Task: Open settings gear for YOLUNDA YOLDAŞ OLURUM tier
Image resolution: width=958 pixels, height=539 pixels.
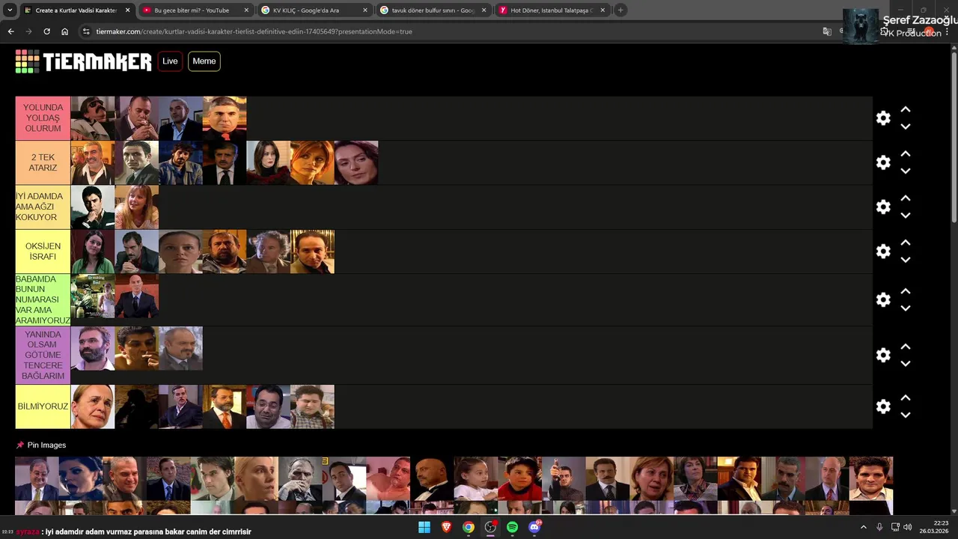Action: (883, 118)
